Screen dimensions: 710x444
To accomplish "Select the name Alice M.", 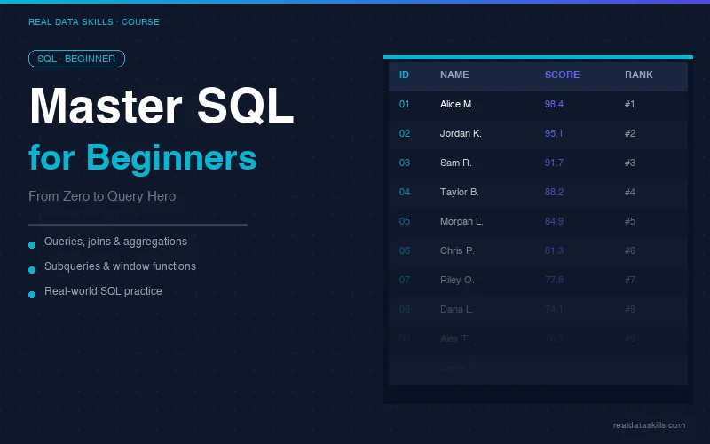I will pyautogui.click(x=457, y=104).
